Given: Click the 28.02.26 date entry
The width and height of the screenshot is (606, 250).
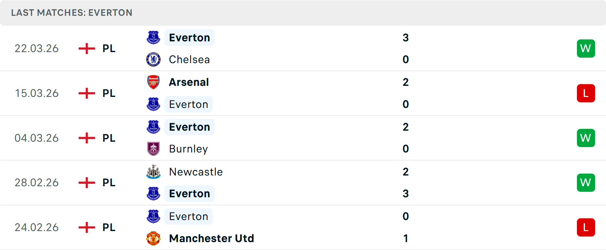Looking at the screenshot, I should click(37, 182).
